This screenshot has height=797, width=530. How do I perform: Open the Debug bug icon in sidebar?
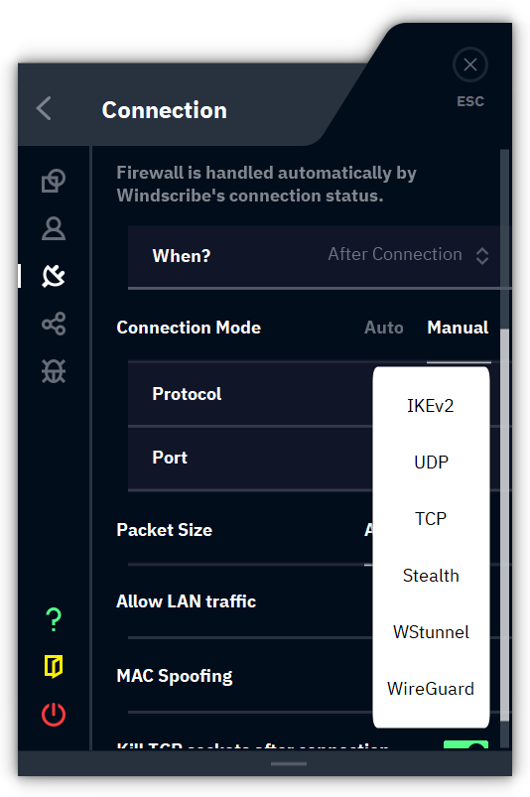click(x=54, y=371)
